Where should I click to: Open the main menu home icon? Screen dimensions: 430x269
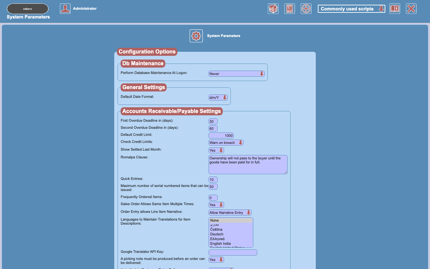tap(273, 9)
